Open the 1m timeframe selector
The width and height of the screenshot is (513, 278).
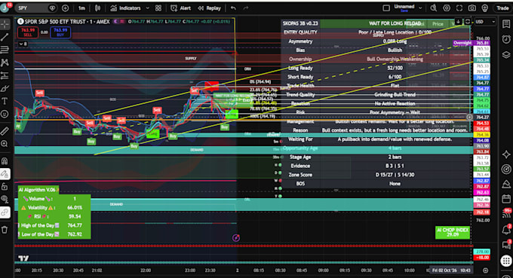(81, 8)
